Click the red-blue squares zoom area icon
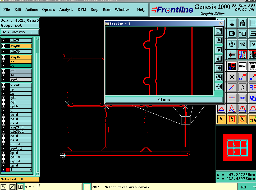 click(x=232, y=66)
